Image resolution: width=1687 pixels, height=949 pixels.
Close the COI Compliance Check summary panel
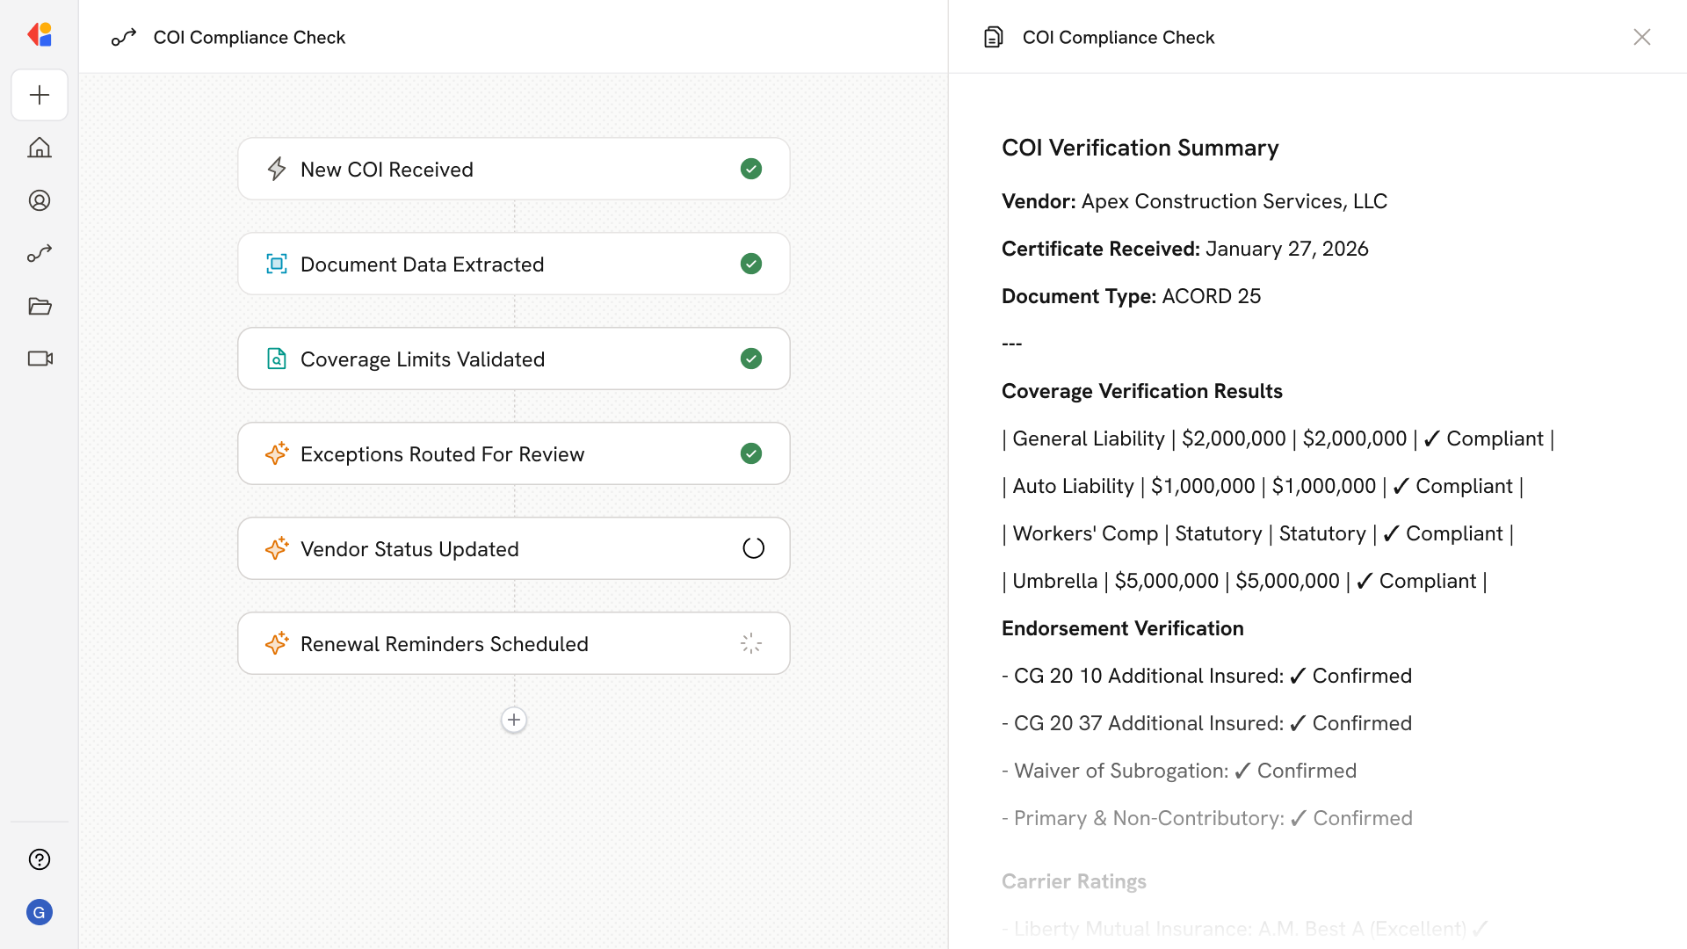[1641, 37]
